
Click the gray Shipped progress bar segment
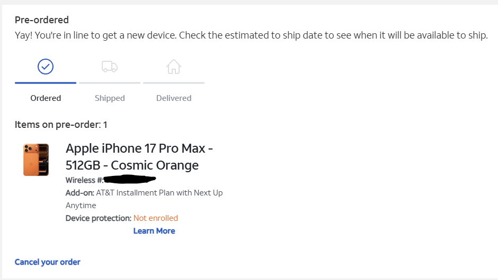[110, 83]
